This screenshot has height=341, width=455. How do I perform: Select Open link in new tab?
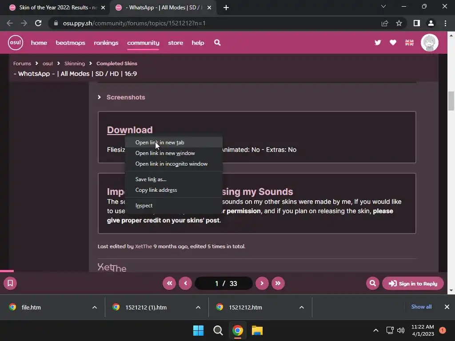174,143
